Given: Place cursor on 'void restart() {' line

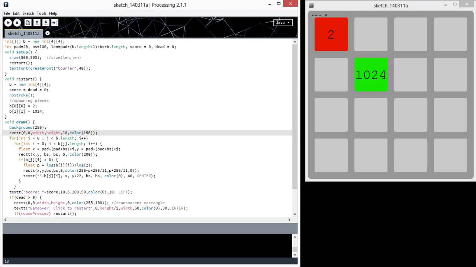Looking at the screenshot, I should (23, 79).
